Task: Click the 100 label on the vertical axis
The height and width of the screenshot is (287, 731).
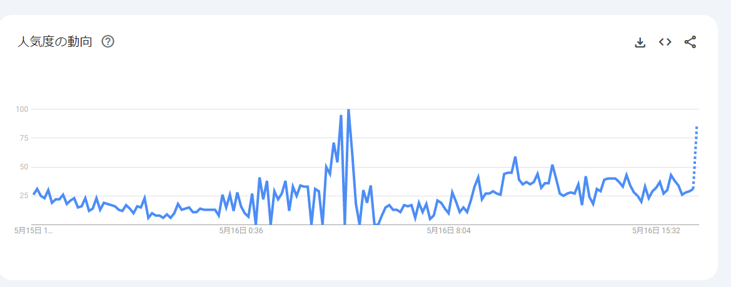Action: click(23, 109)
